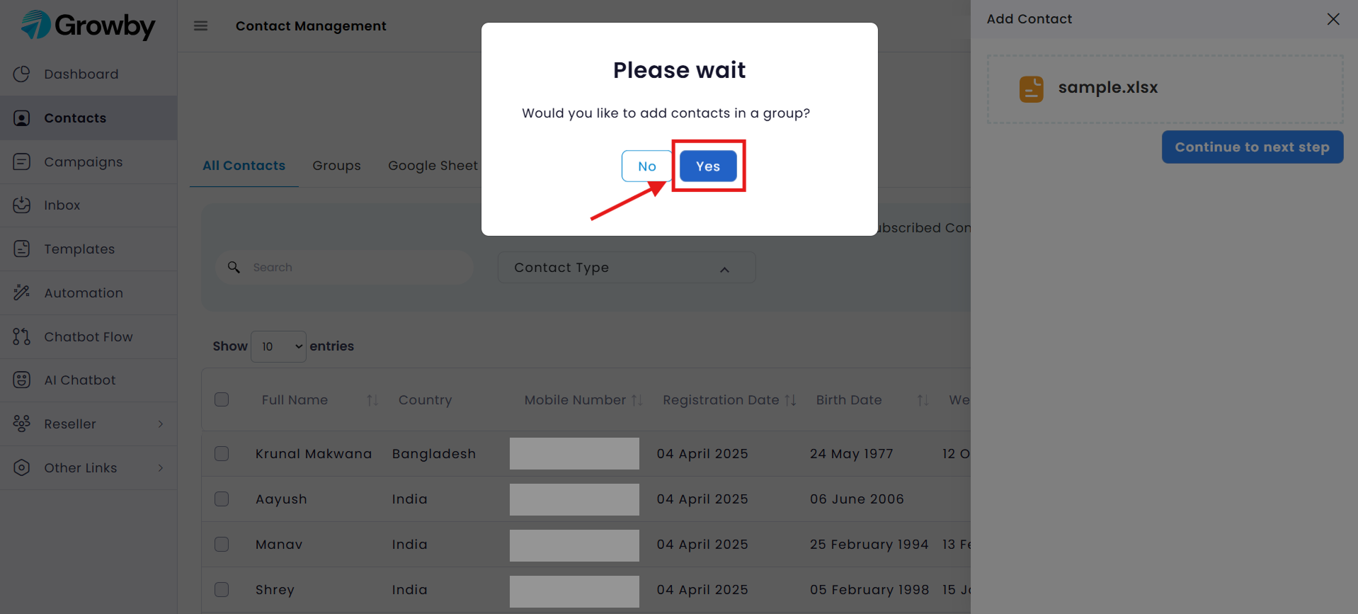The image size is (1358, 614).
Task: Click the contacts Search field
Action: pyautogui.click(x=345, y=267)
